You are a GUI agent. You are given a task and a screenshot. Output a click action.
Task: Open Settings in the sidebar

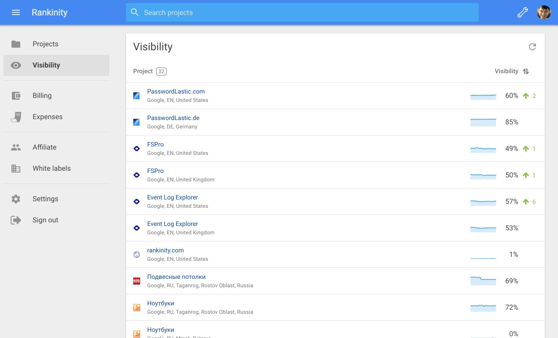click(56, 199)
